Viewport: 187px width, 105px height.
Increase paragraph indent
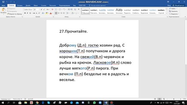pos(71,10)
